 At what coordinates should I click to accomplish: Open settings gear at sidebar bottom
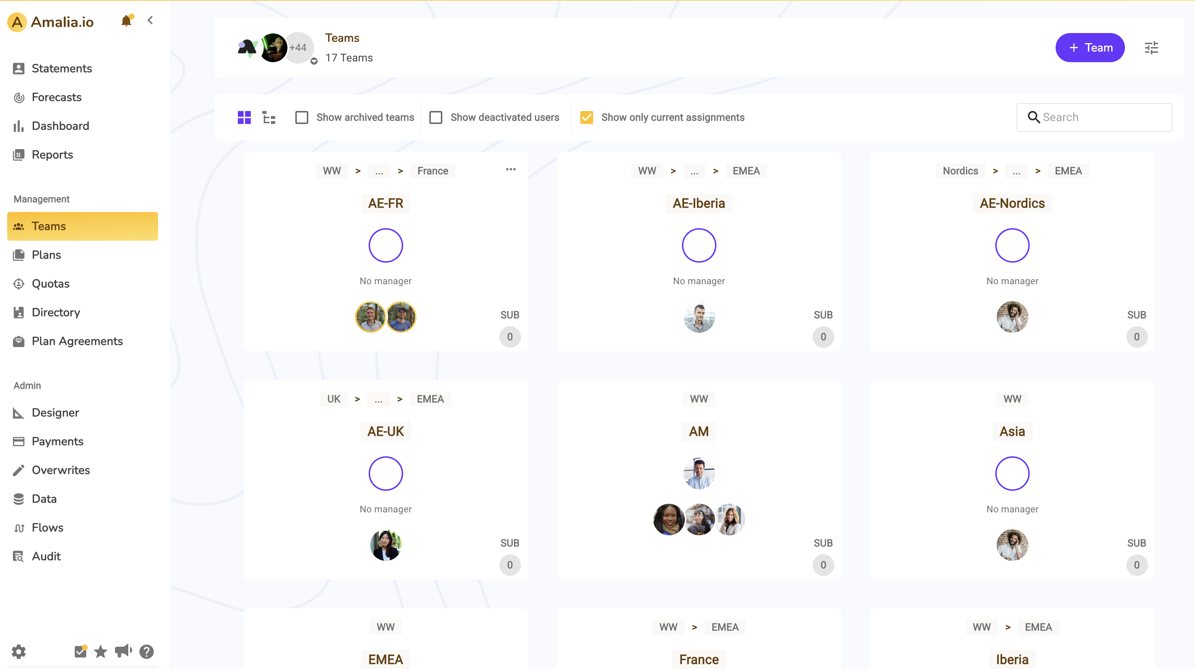coord(19,652)
